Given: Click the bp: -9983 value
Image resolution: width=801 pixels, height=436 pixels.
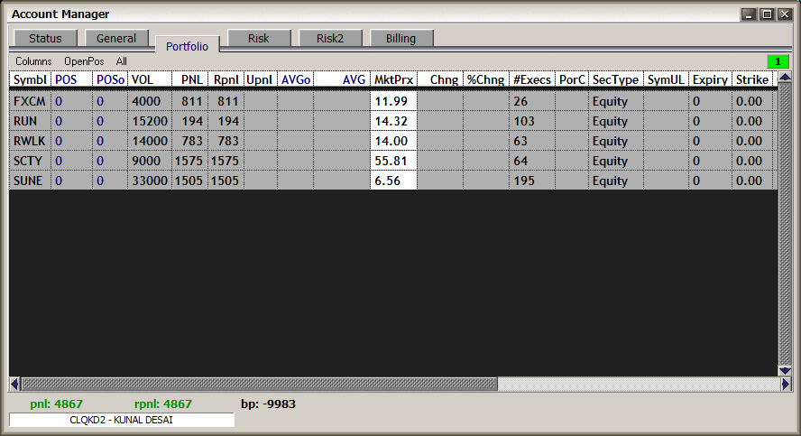Looking at the screenshot, I should click(268, 404).
